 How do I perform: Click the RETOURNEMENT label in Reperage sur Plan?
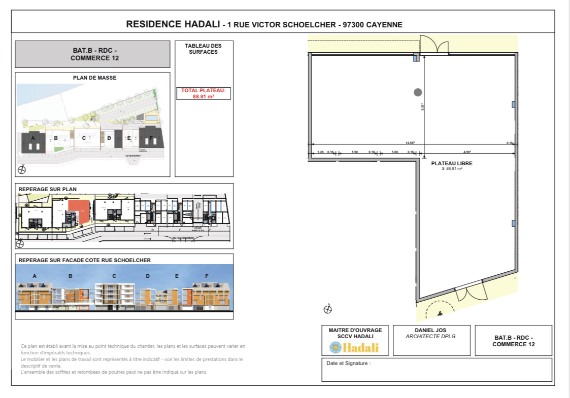click(183, 238)
